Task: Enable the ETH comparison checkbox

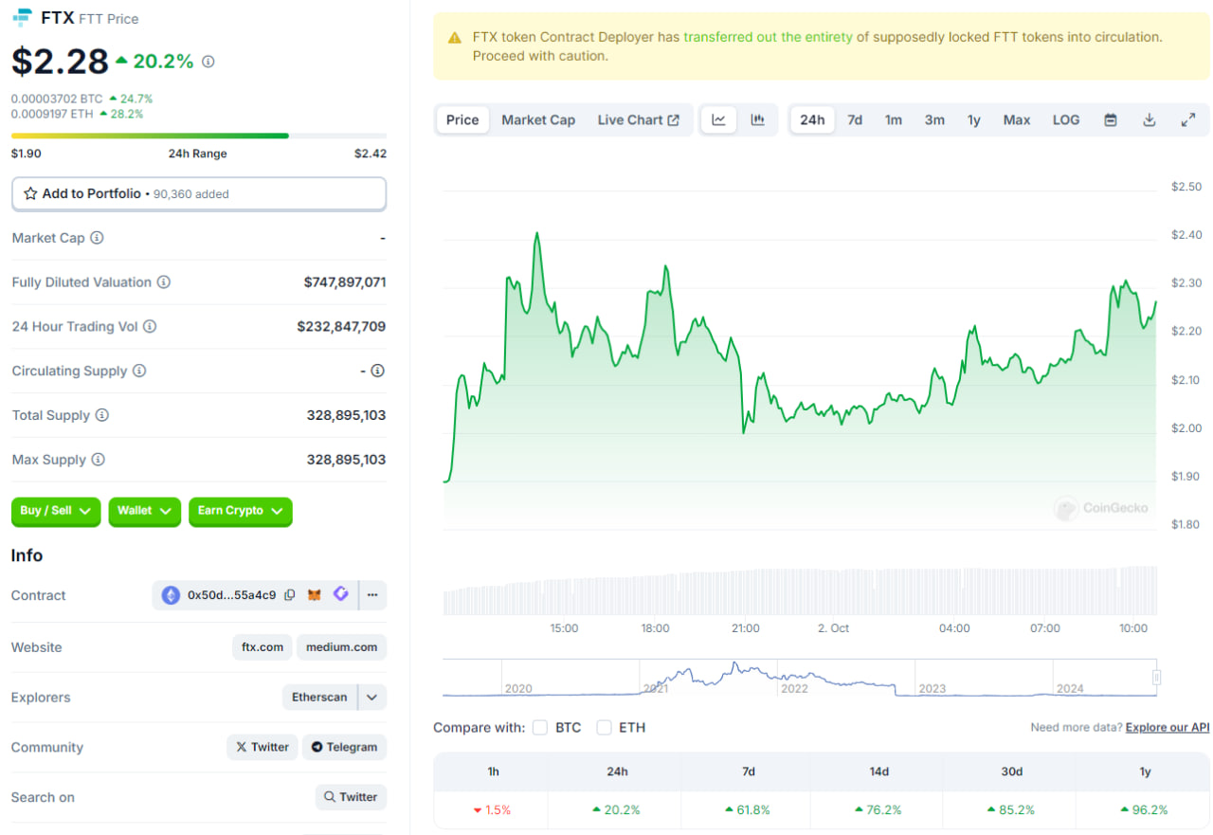Action: pos(604,728)
